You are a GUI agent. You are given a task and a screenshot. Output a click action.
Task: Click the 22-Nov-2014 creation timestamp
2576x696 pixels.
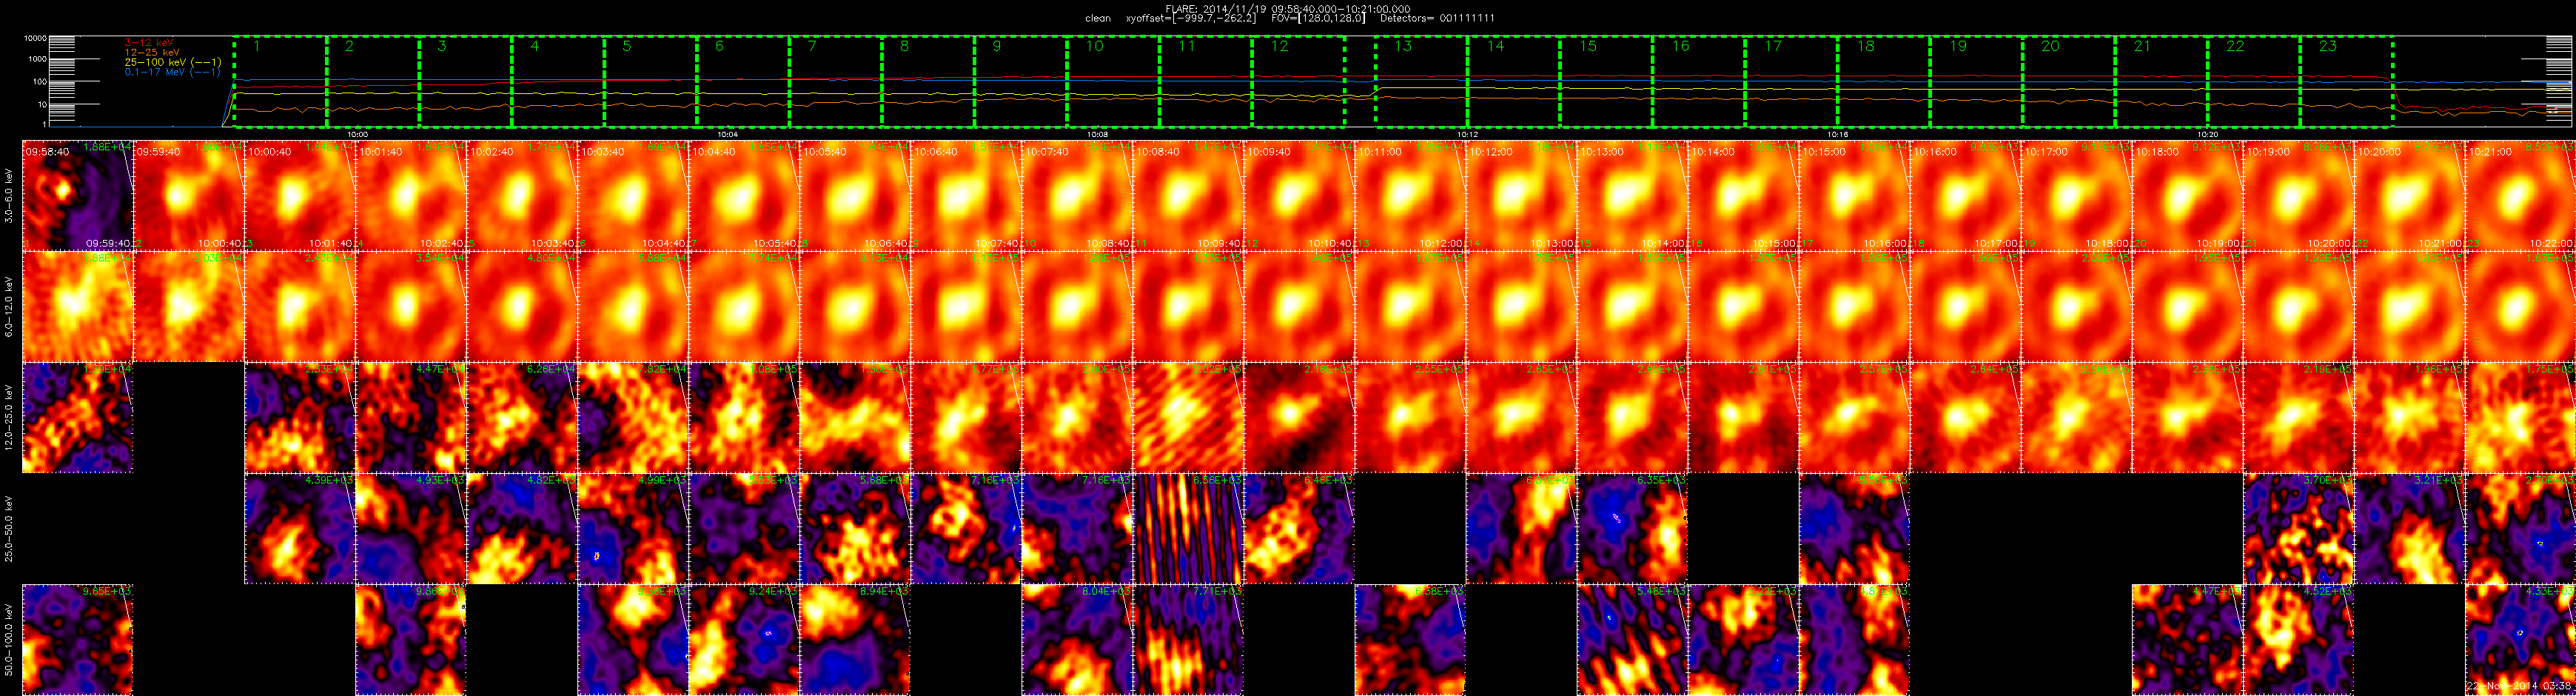click(2519, 686)
